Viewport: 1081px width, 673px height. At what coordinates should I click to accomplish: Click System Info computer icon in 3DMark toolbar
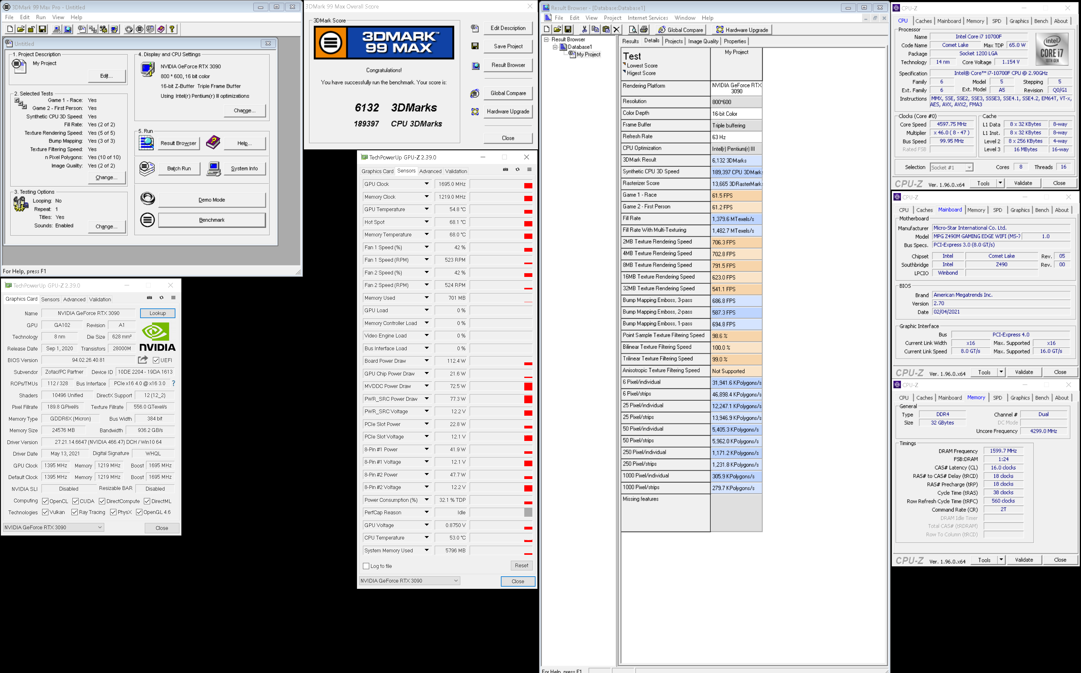[57, 29]
